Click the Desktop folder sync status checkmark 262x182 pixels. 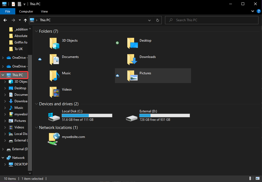click(x=117, y=43)
